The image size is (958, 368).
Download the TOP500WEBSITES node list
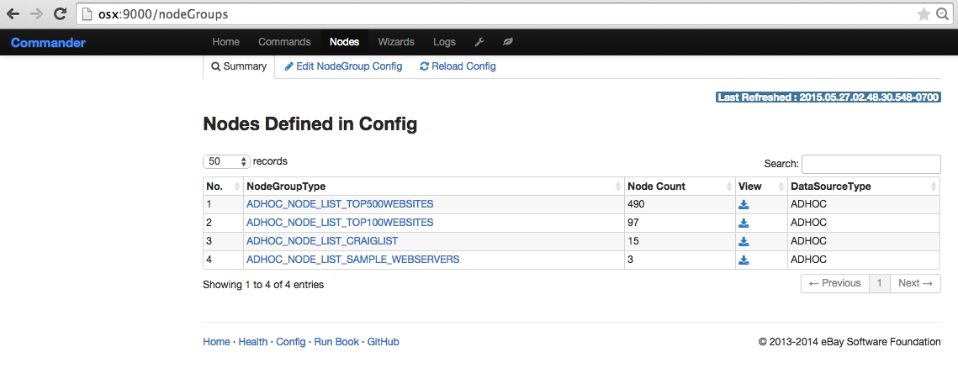744,204
